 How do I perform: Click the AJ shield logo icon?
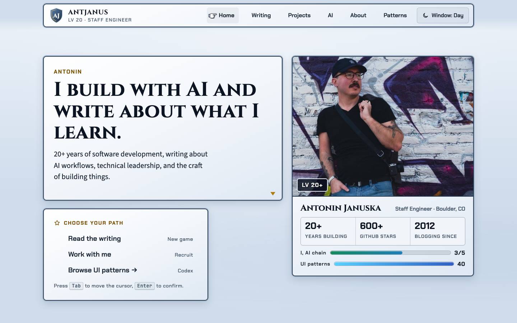pos(56,15)
